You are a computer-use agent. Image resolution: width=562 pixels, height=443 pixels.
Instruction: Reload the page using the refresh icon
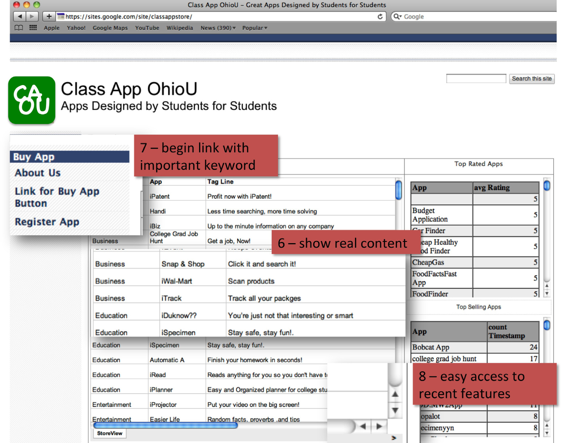click(380, 17)
